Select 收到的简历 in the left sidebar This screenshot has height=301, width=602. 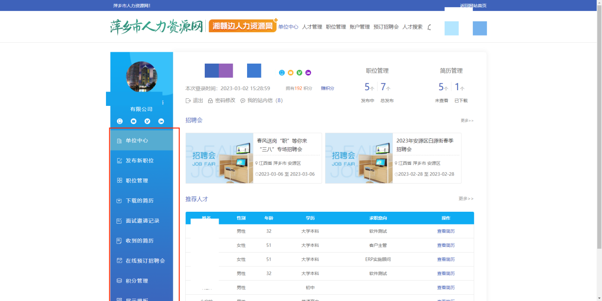click(x=142, y=241)
